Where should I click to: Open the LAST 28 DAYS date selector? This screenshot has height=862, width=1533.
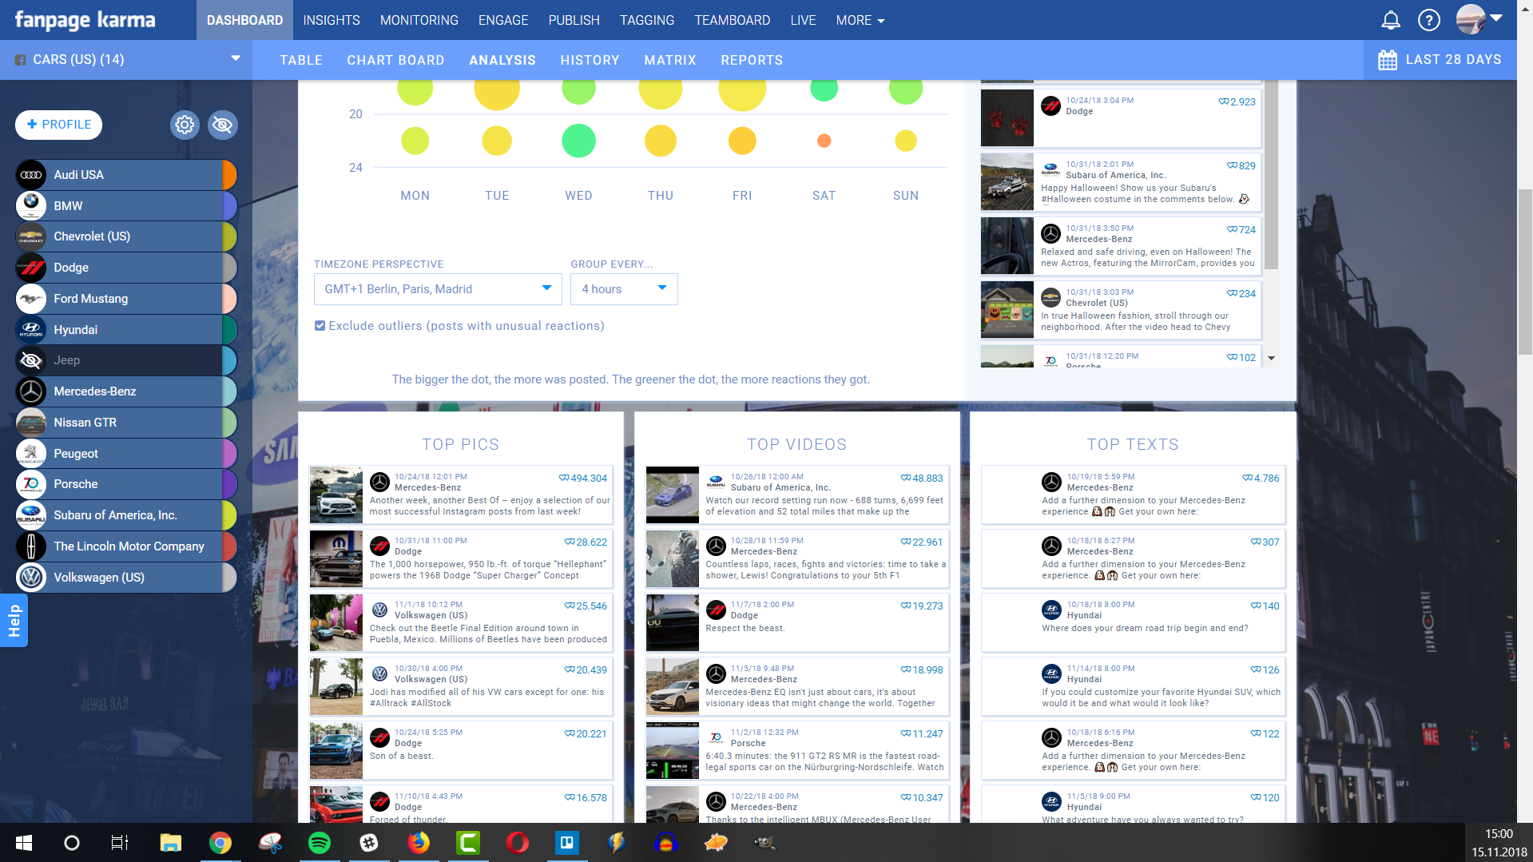[1452, 59]
